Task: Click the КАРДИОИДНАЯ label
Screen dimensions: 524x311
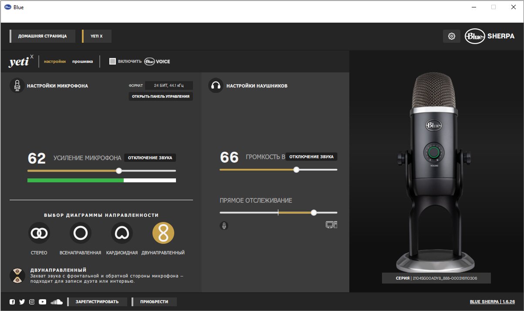Action: pos(122,253)
